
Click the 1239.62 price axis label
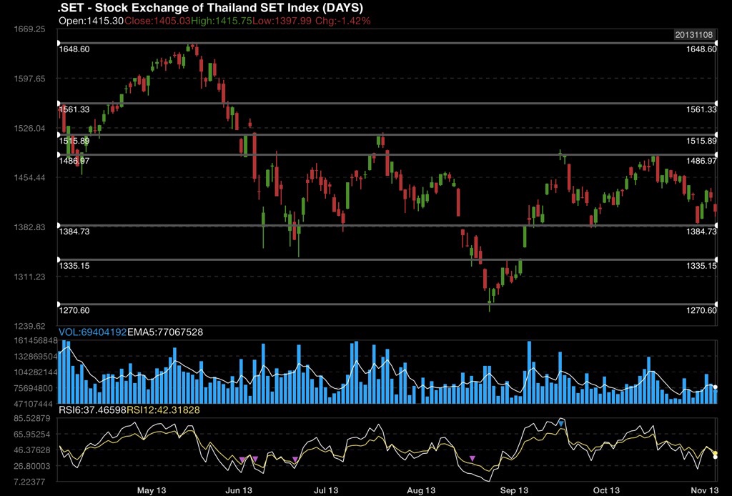pyautogui.click(x=29, y=326)
